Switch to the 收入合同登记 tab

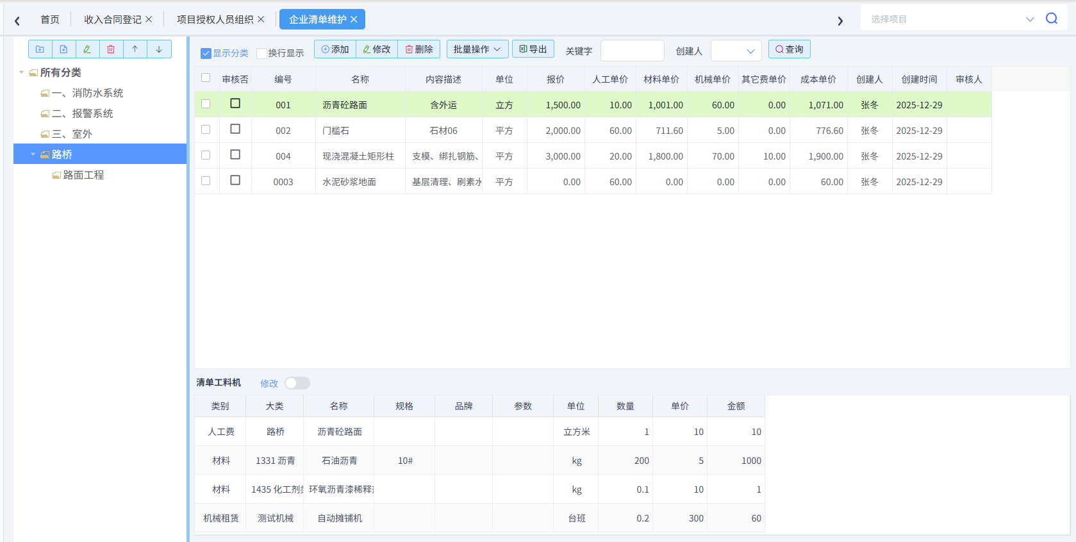tap(113, 19)
